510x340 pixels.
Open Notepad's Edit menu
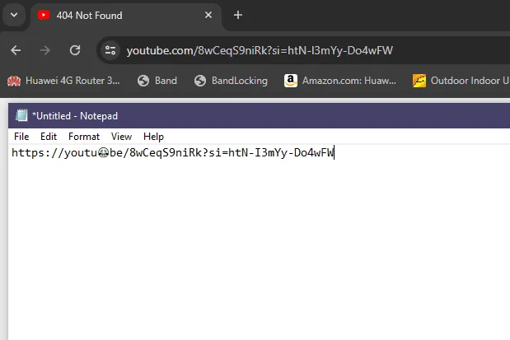click(49, 137)
